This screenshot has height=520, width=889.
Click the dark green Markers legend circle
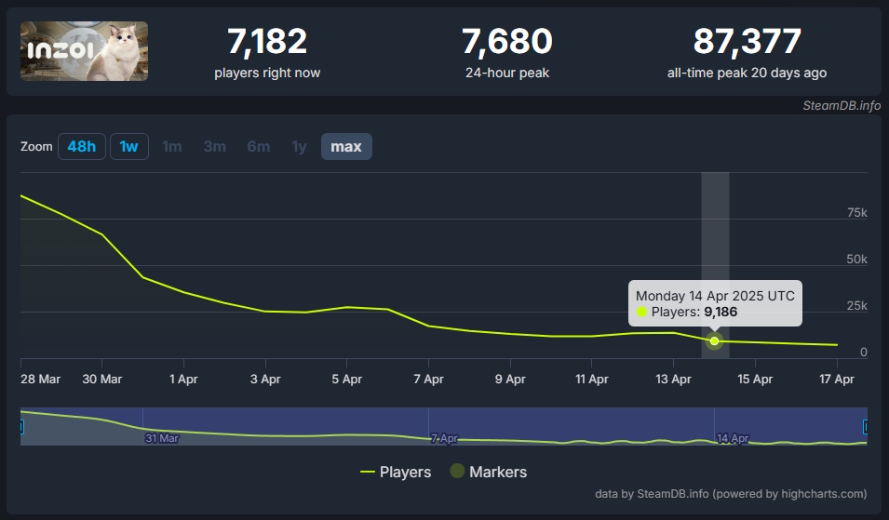[x=457, y=472]
